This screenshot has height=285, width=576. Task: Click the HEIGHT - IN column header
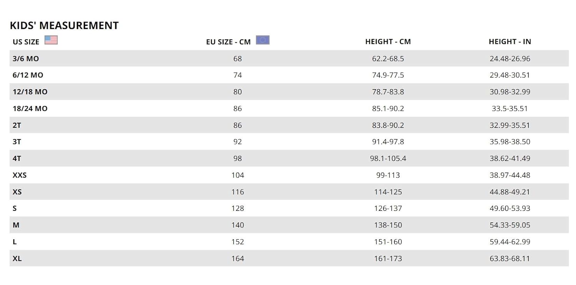(510, 41)
